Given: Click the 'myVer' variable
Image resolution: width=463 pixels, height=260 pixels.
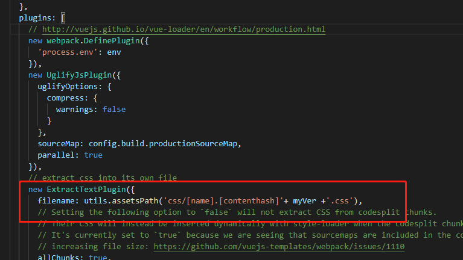Looking at the screenshot, I should coord(304,201).
